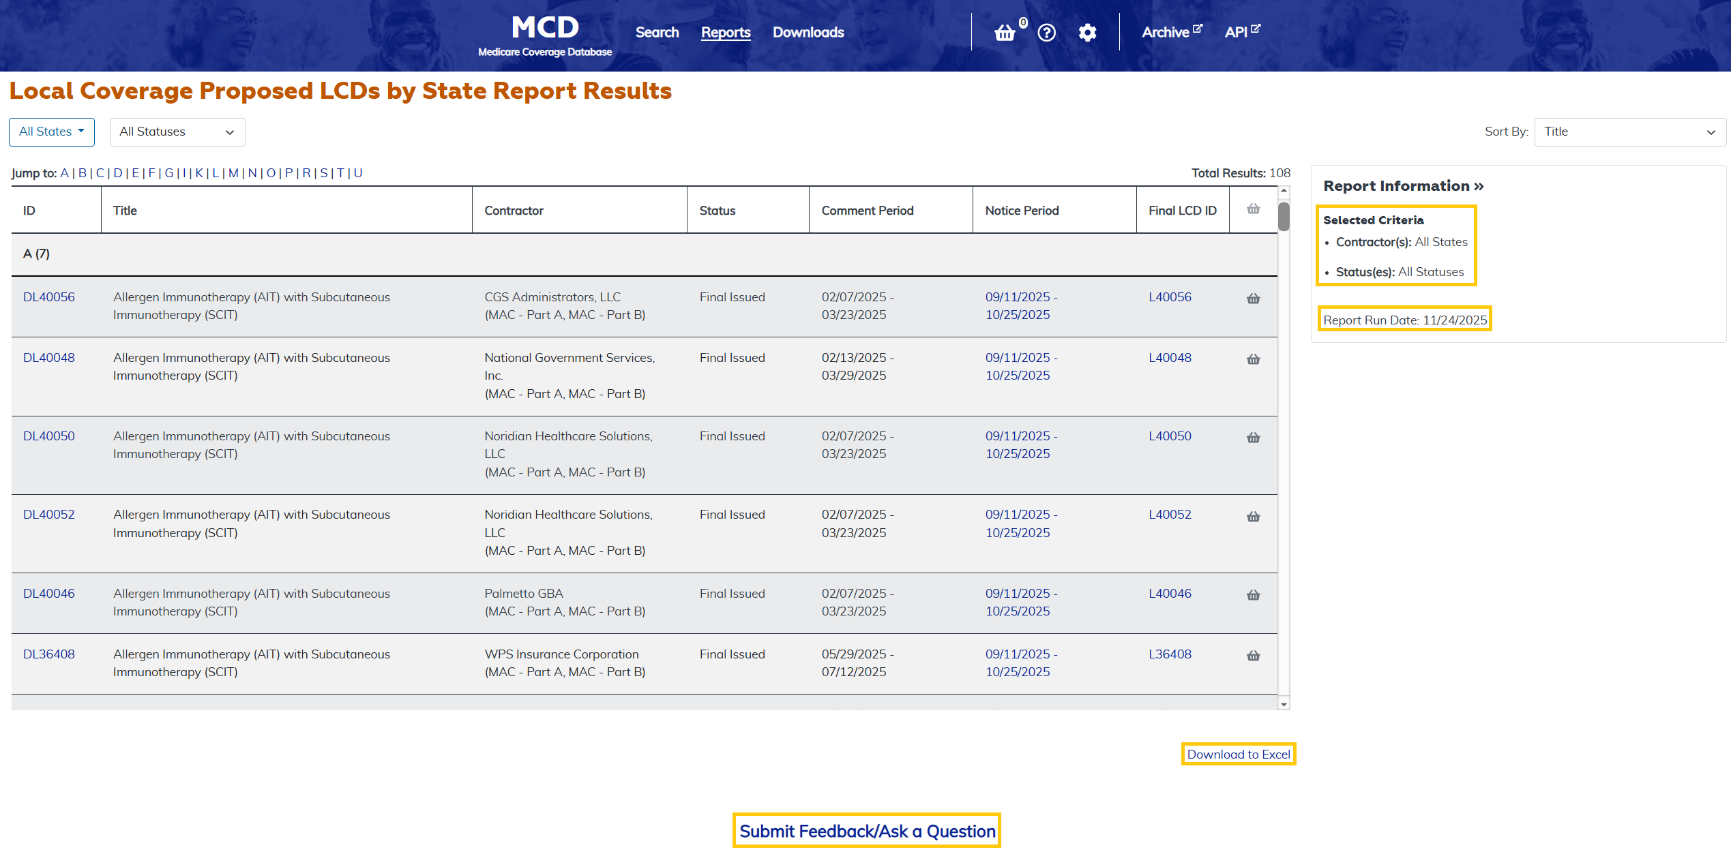
Task: Open the All States dropdown
Action: pyautogui.click(x=51, y=132)
